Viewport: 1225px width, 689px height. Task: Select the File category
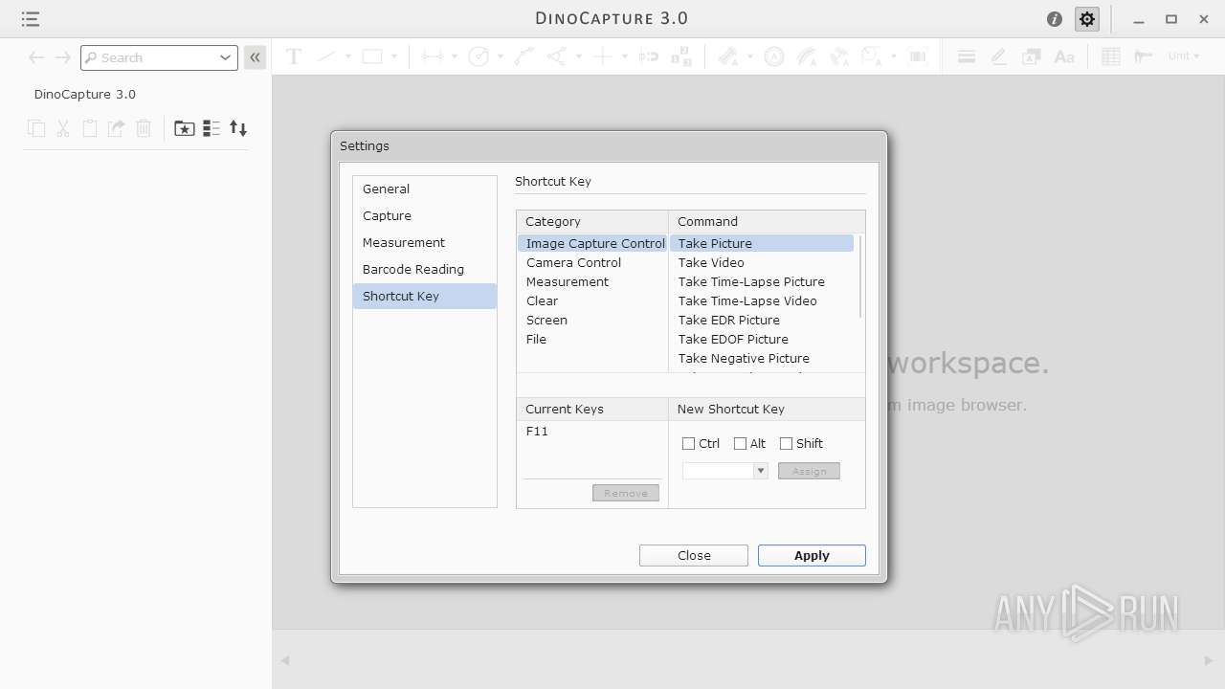click(592, 340)
